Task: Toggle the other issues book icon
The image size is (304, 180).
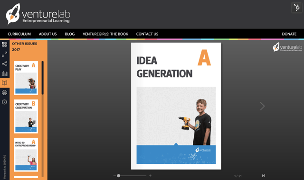Action: (4, 83)
